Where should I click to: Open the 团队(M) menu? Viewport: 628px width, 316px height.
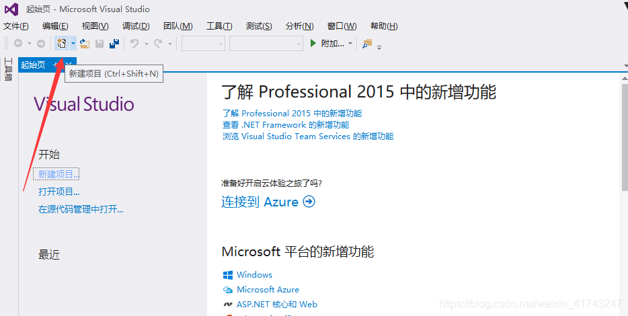(178, 26)
